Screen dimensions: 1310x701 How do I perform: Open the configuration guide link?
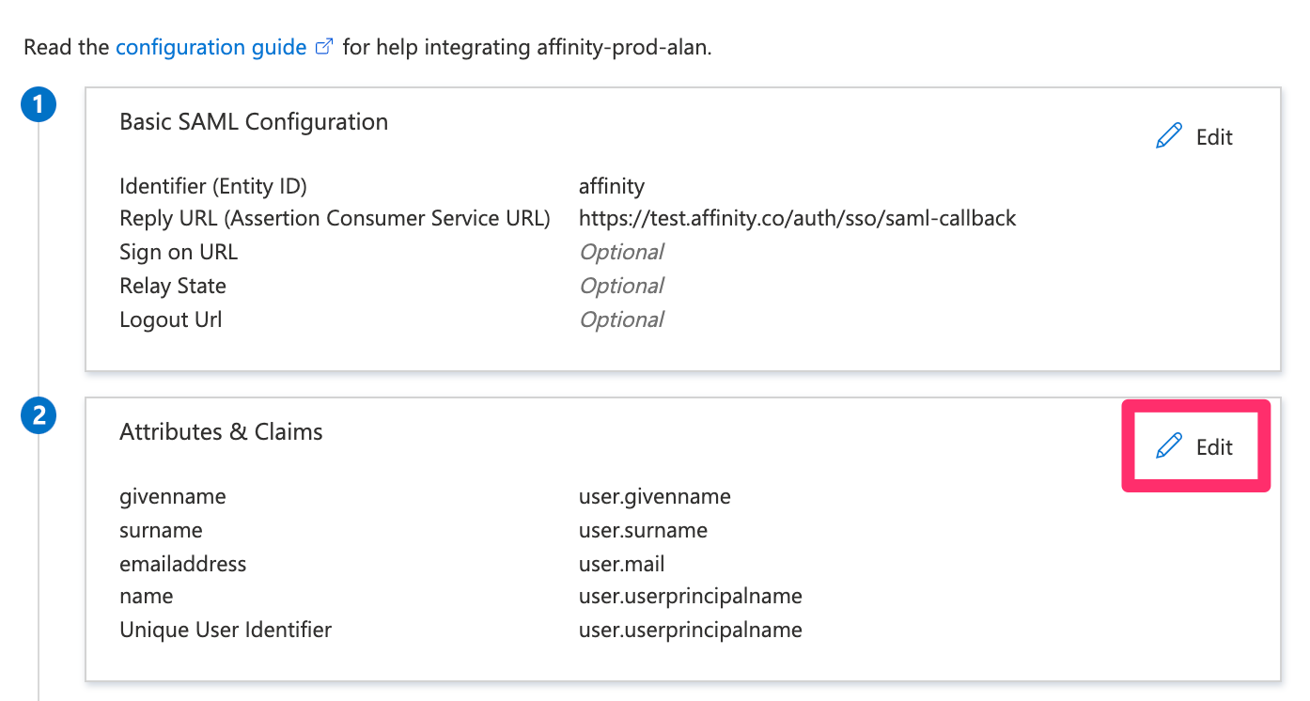point(209,46)
